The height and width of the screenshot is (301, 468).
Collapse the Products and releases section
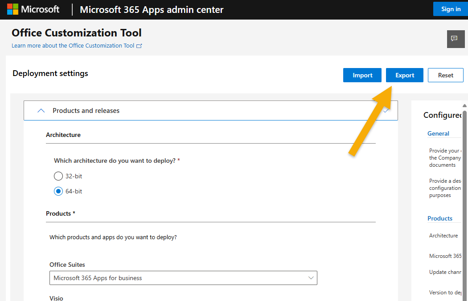(x=41, y=110)
